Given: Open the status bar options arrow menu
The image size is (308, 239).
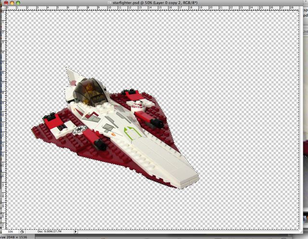Looking at the screenshot, I should tap(76, 232).
